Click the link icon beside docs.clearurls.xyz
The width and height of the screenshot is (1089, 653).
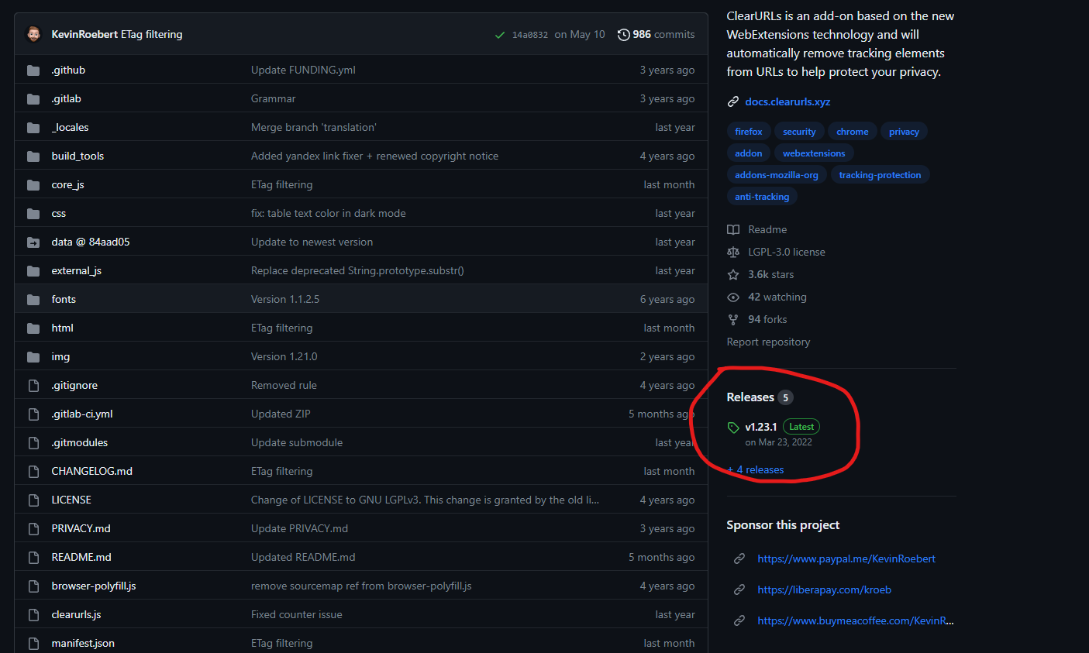click(x=733, y=102)
